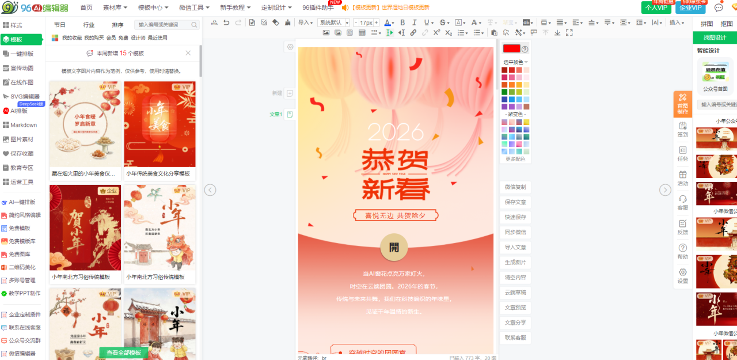Click the fullscreen expand icon in toolbar
Viewport: 737px width, 360px height.
(x=569, y=33)
